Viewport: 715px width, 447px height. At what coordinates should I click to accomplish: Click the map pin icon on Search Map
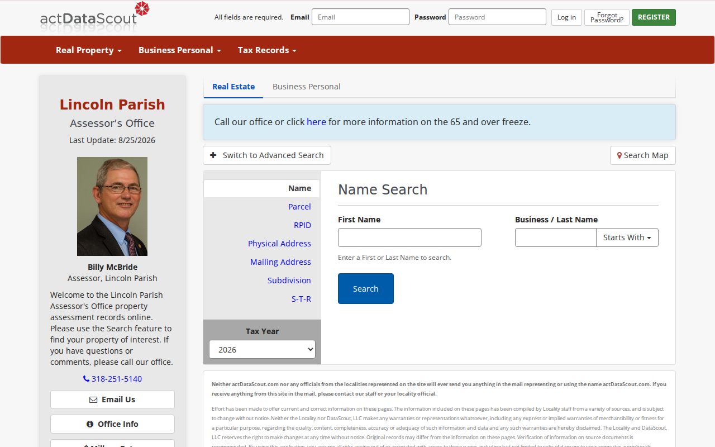point(619,155)
